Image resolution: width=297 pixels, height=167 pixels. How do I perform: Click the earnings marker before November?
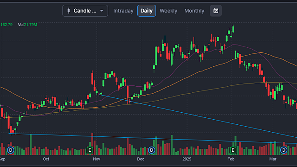(90, 150)
